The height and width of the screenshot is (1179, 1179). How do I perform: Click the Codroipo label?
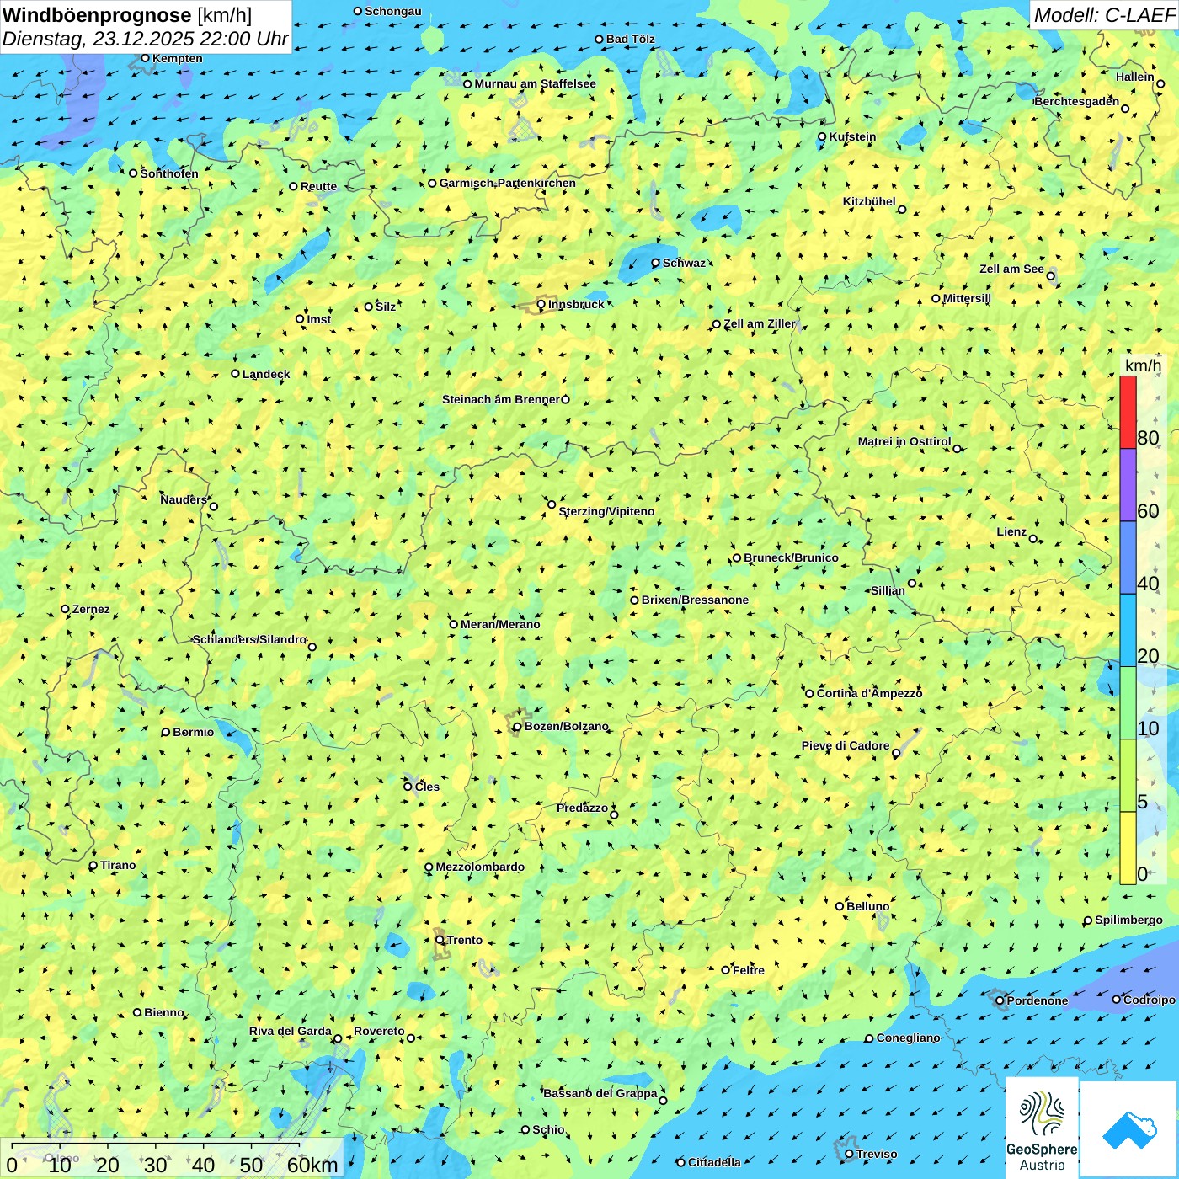coord(1150,1000)
